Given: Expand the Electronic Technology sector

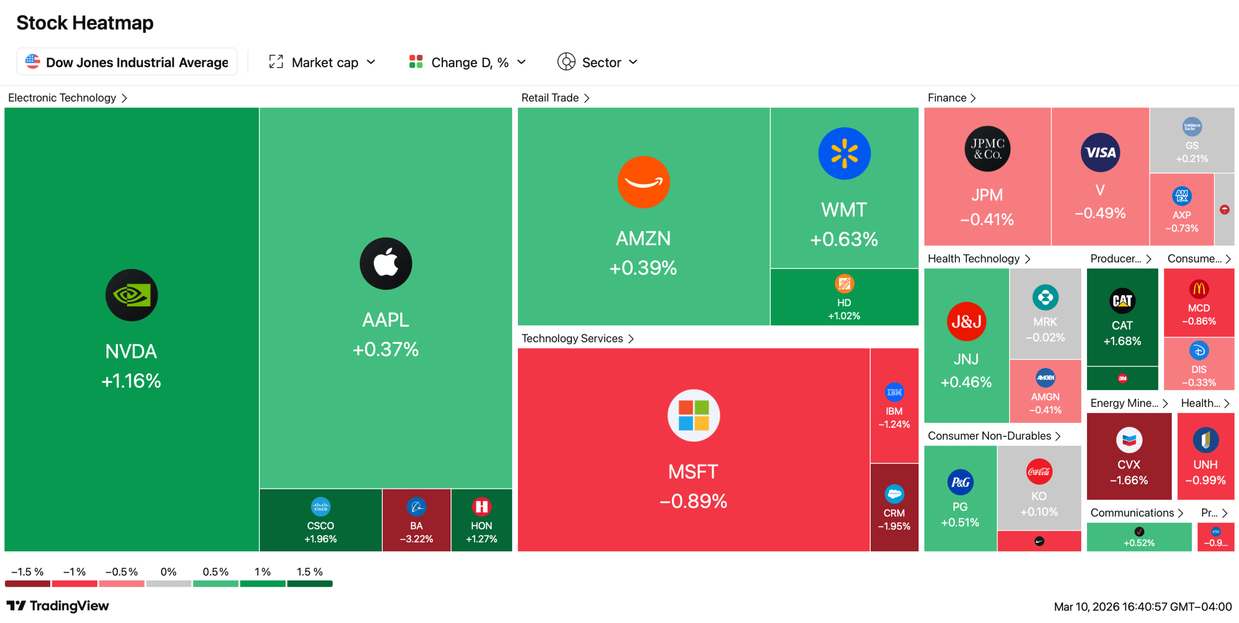Looking at the screenshot, I should [67, 98].
